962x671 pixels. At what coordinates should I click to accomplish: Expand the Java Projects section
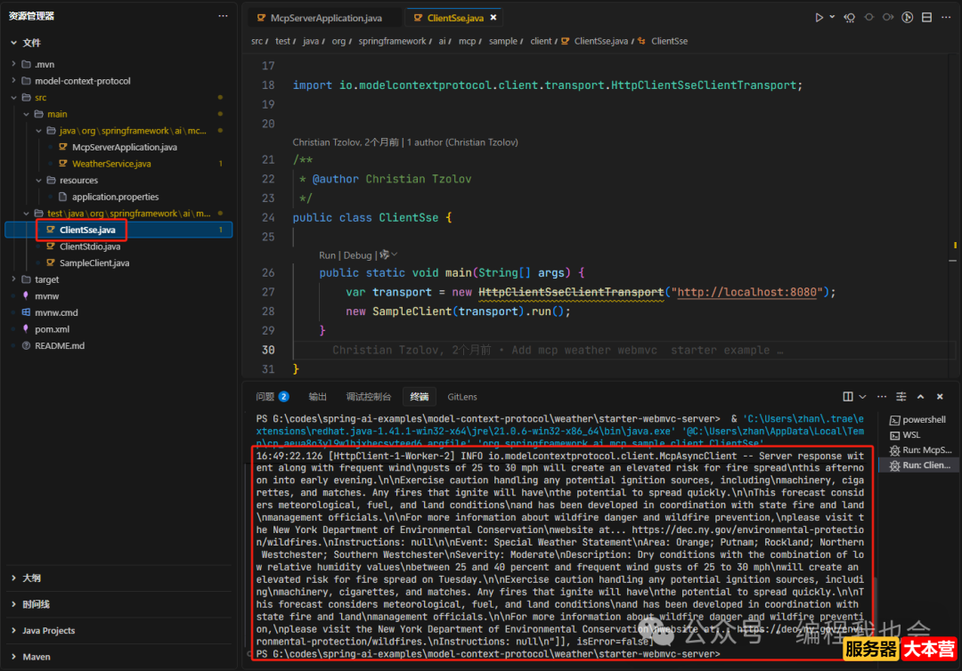pos(48,631)
